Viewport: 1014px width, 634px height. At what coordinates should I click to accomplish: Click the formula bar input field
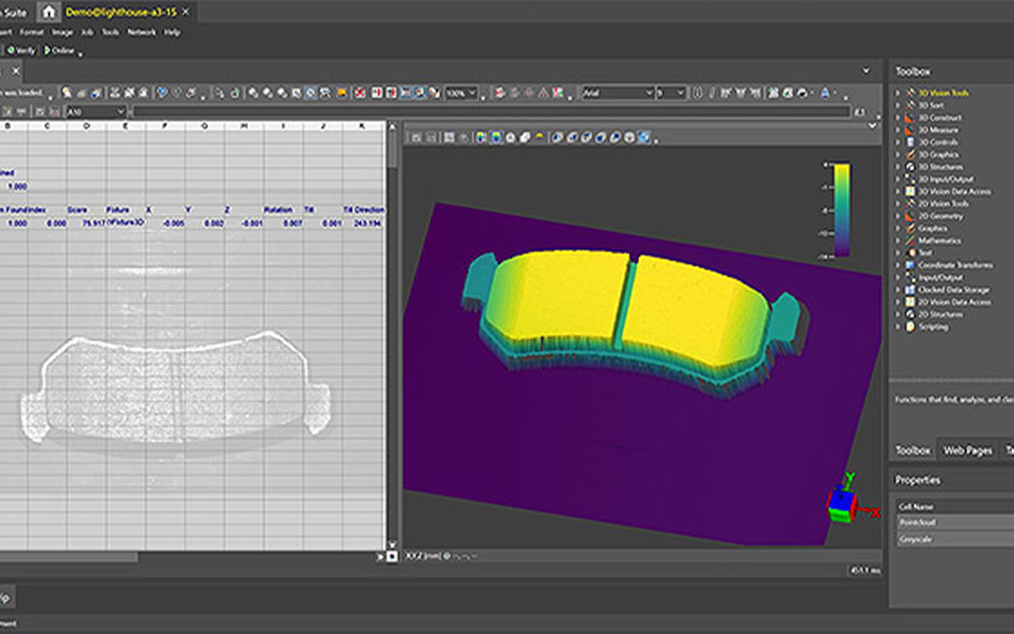click(491, 112)
